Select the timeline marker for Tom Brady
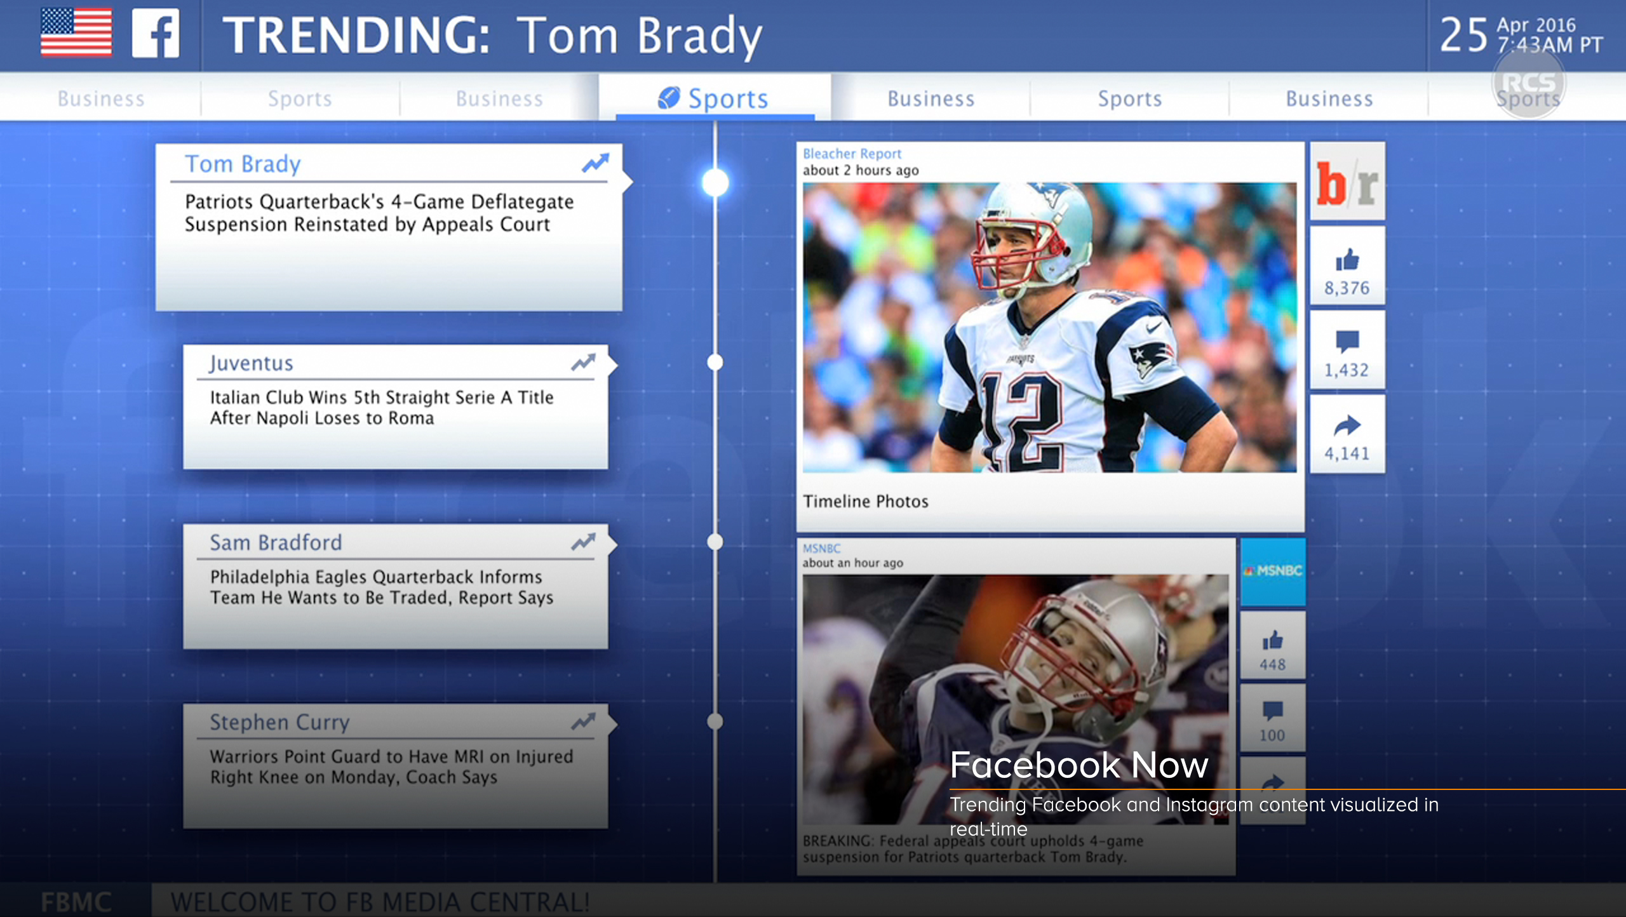This screenshot has height=917, width=1626. click(x=715, y=182)
